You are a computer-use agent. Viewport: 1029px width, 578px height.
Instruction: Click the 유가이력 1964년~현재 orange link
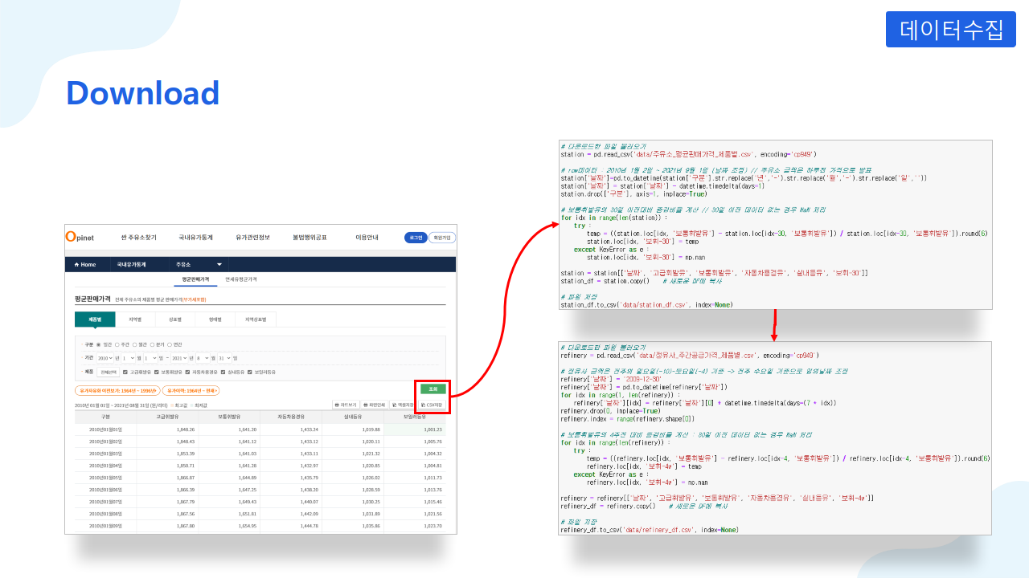pyautogui.click(x=191, y=390)
